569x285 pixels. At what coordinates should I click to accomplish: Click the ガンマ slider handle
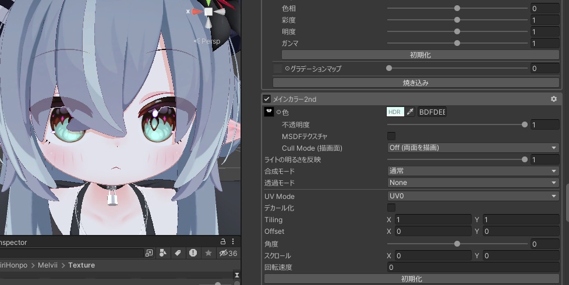[457, 43]
